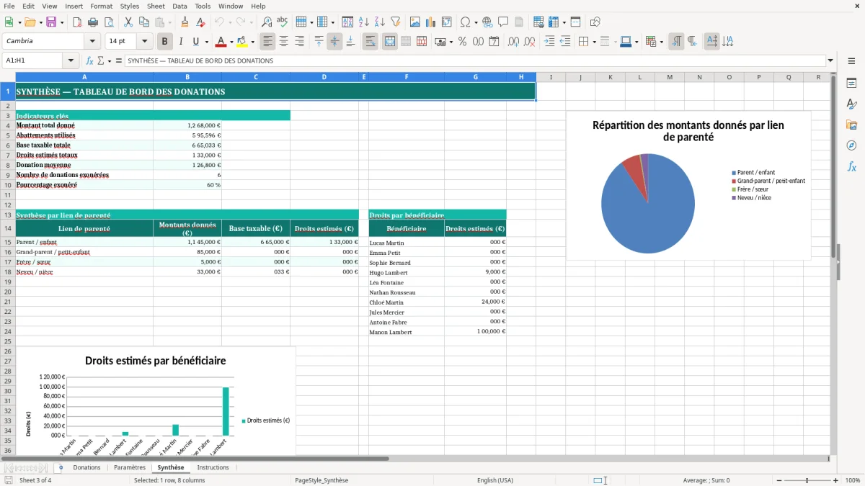Toggle Align Left button
The height and width of the screenshot is (486, 865).
pyautogui.click(x=268, y=42)
